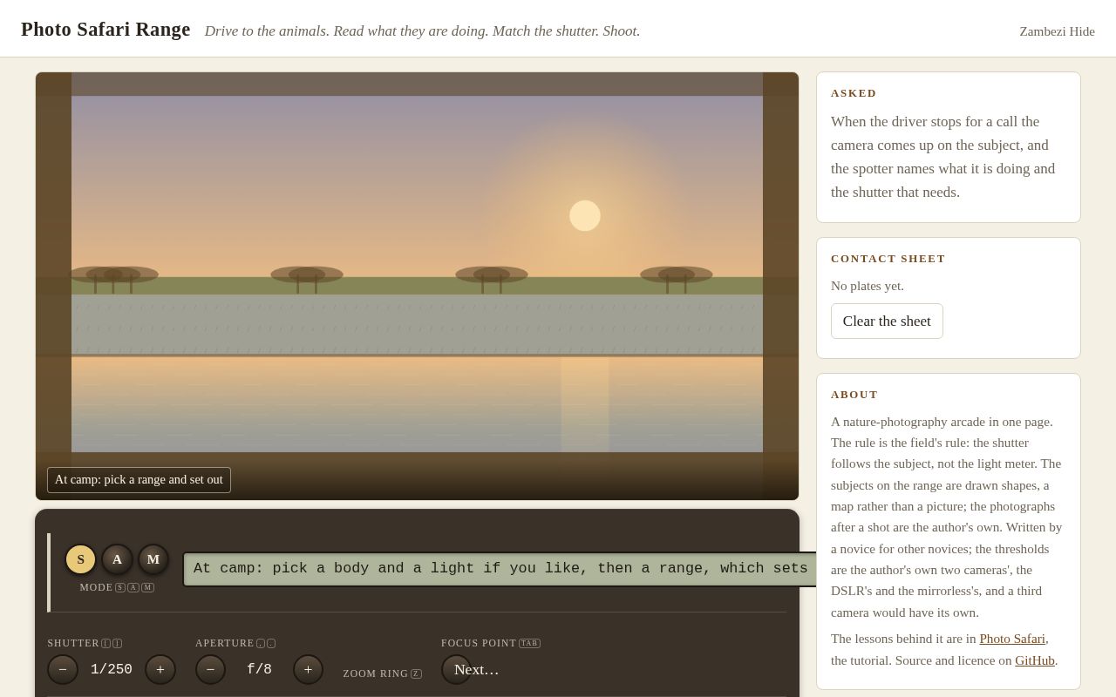
Task: Click the Photo Safari Range title
Action: tap(105, 29)
